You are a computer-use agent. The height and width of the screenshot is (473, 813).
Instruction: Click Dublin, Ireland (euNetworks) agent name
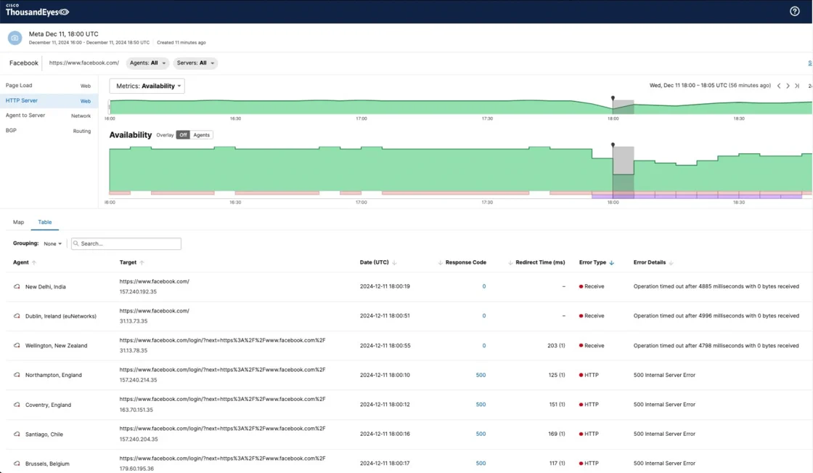[x=61, y=316]
